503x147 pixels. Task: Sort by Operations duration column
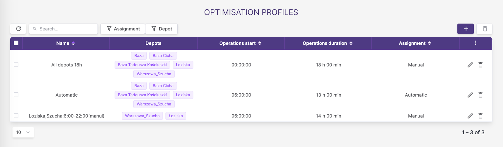(x=327, y=43)
